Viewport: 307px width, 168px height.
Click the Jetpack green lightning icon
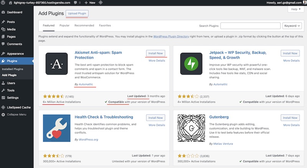tap(191, 63)
